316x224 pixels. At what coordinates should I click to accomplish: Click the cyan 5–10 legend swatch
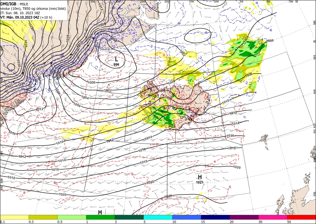158,217
